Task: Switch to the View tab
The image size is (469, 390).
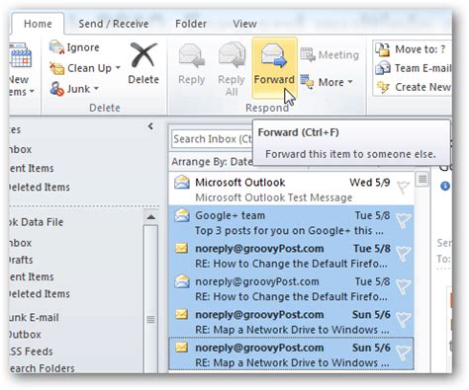Action: [x=244, y=24]
